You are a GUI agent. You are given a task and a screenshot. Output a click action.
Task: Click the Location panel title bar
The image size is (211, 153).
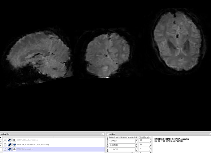click(x=159, y=134)
